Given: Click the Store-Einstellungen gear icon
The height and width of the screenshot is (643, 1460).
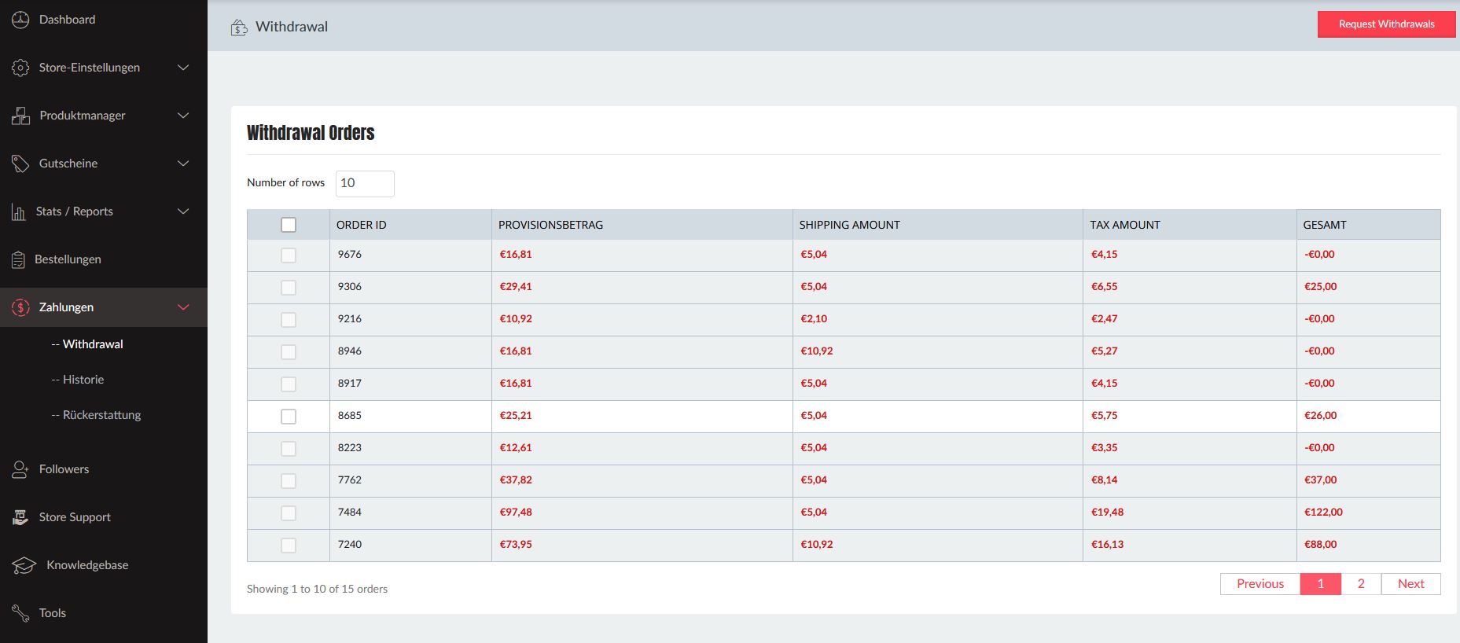Looking at the screenshot, I should [20, 68].
